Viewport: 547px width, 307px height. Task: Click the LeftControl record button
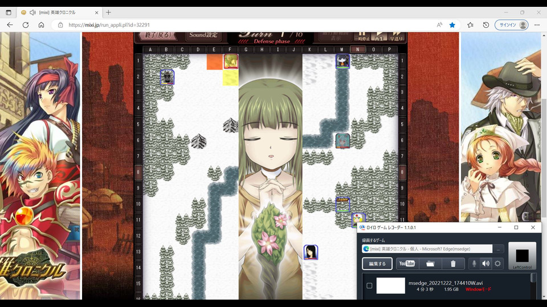(522, 256)
